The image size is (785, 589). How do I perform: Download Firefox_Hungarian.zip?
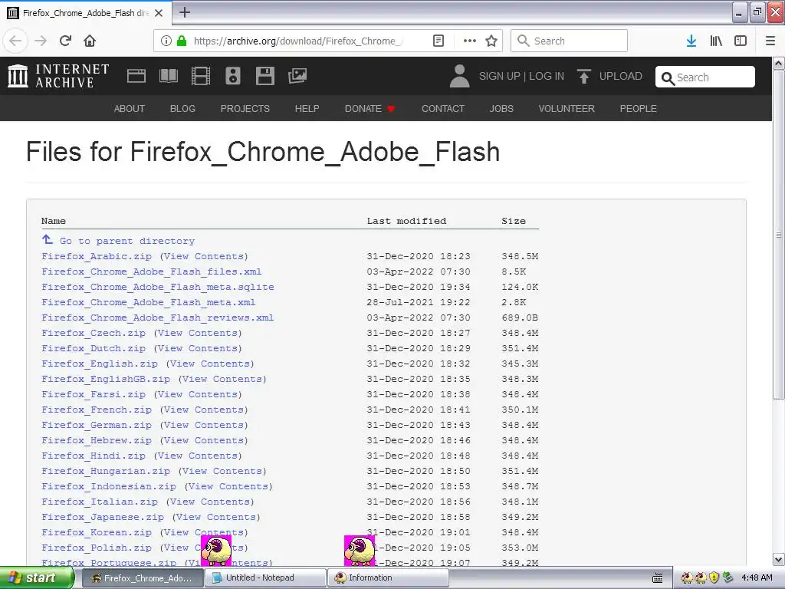click(x=106, y=472)
